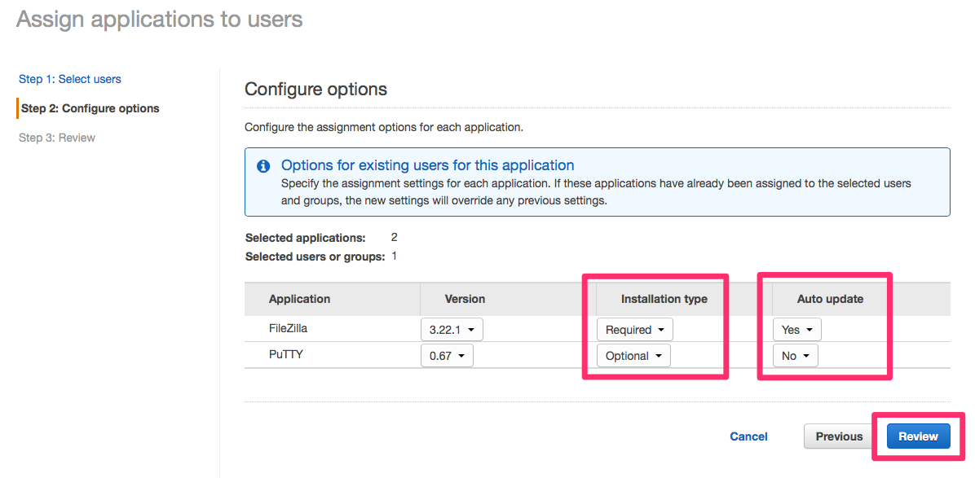This screenshot has width=975, height=478.
Task: Go back to Step 1: Select users
Action: coord(69,79)
